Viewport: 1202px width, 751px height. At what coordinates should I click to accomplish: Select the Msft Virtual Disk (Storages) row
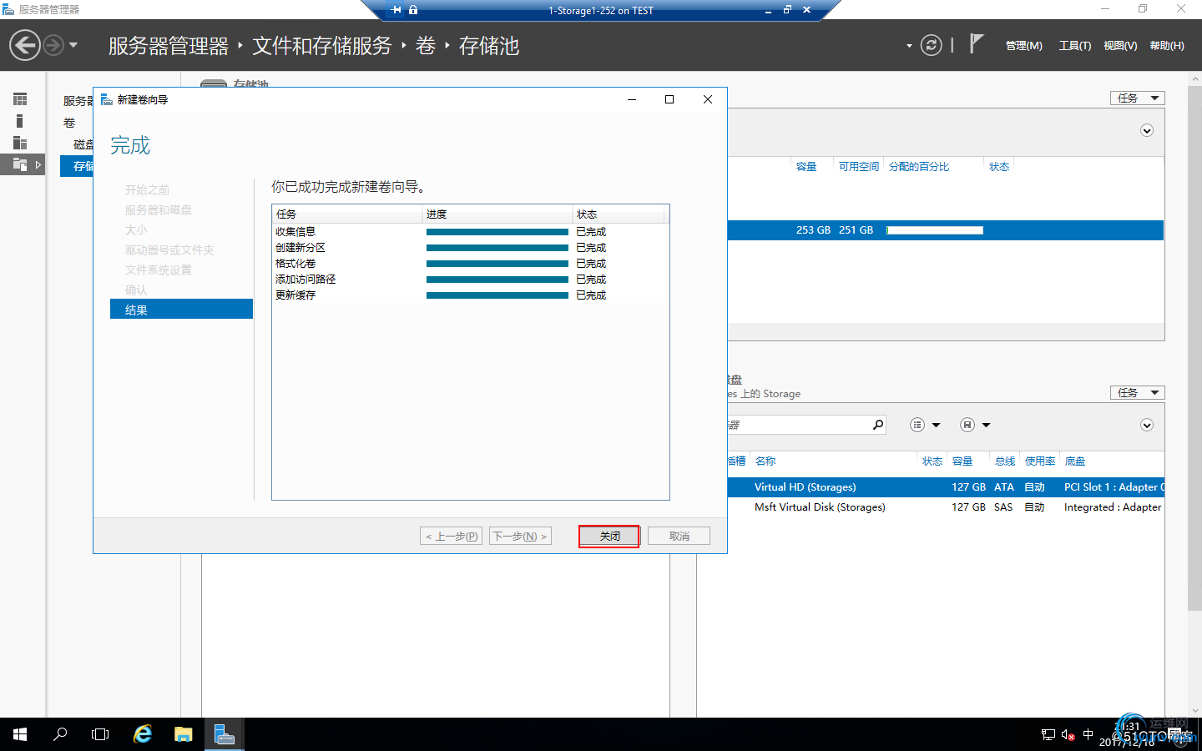pyautogui.click(x=946, y=507)
